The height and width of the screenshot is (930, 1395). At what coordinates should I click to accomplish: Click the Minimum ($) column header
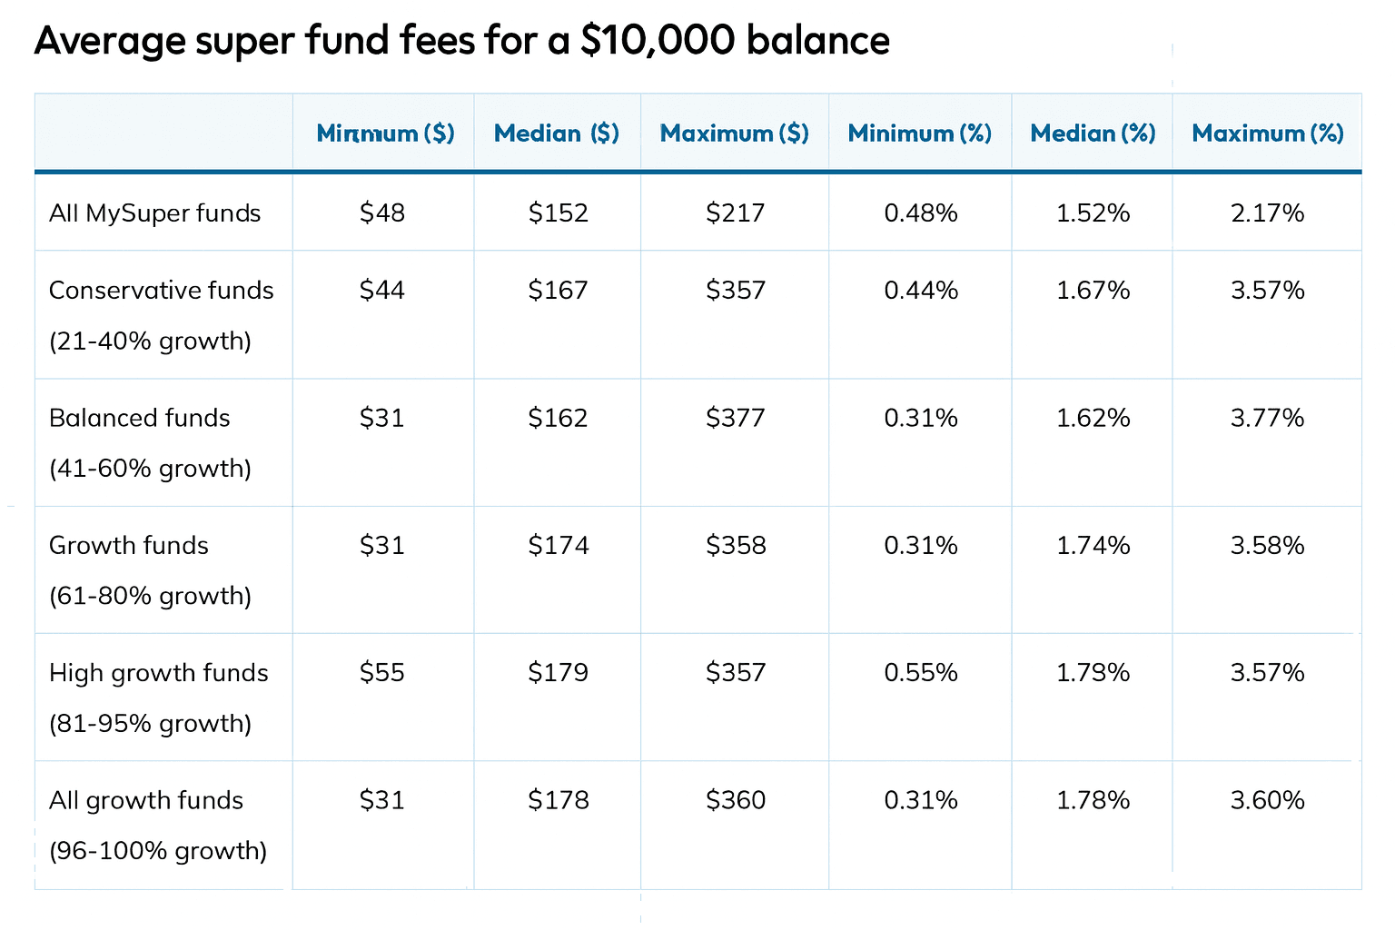(x=385, y=134)
